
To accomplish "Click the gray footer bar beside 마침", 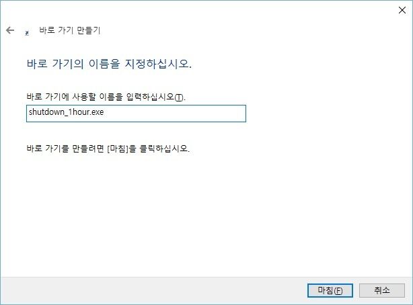I will (x=153, y=290).
